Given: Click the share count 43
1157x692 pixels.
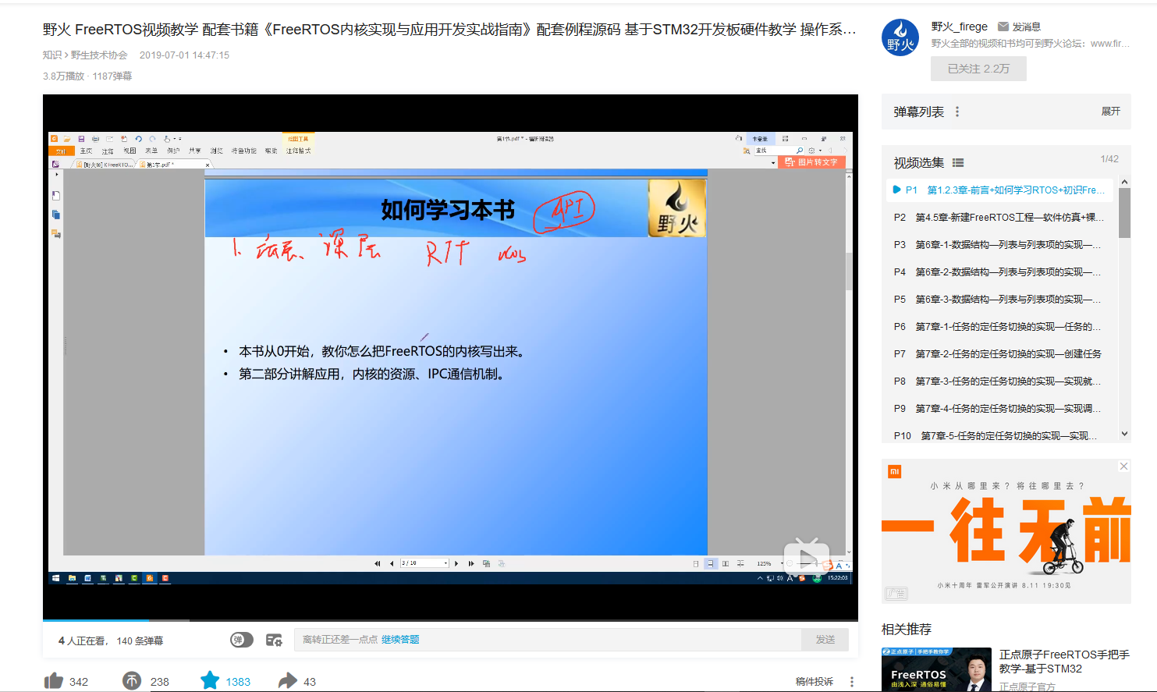Looking at the screenshot, I should tap(310, 682).
